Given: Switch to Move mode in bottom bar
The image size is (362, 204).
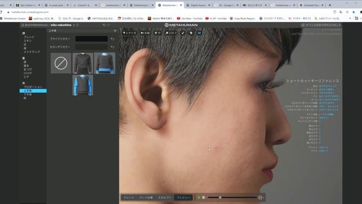Looking at the screenshot, I should 146,198.
